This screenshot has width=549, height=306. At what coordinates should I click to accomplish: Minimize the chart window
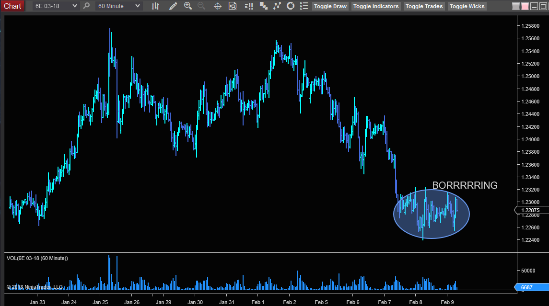click(x=534, y=6)
